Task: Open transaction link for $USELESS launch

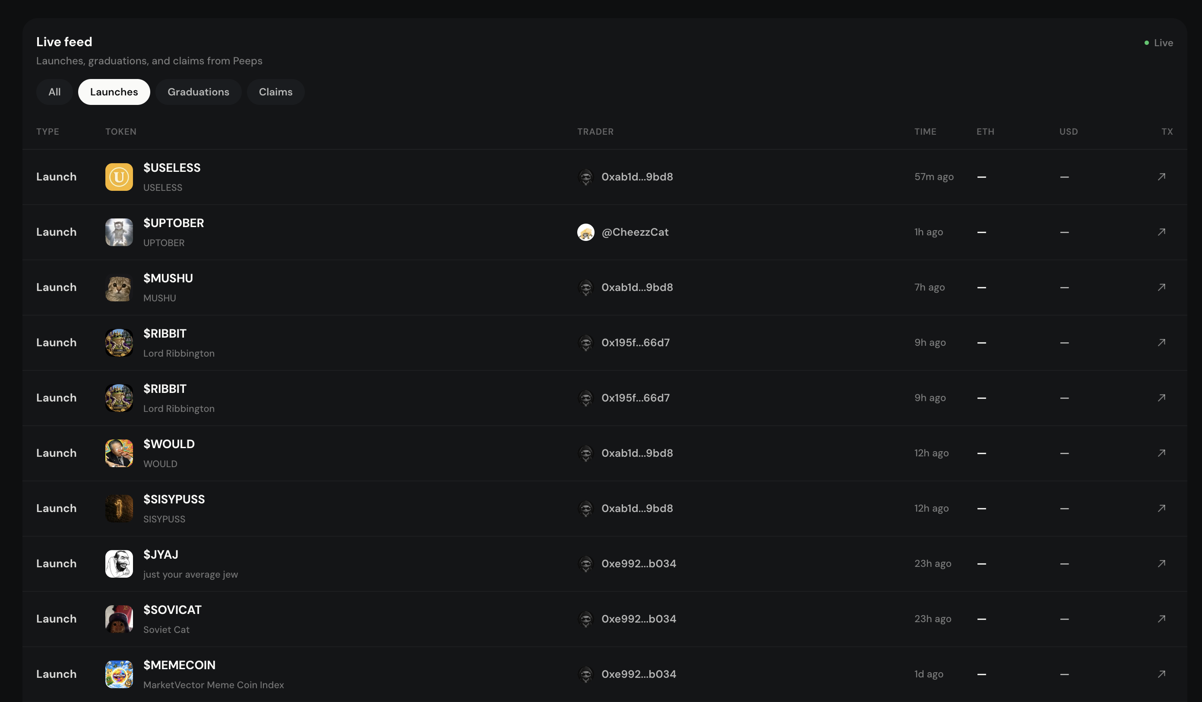Action: [1161, 177]
